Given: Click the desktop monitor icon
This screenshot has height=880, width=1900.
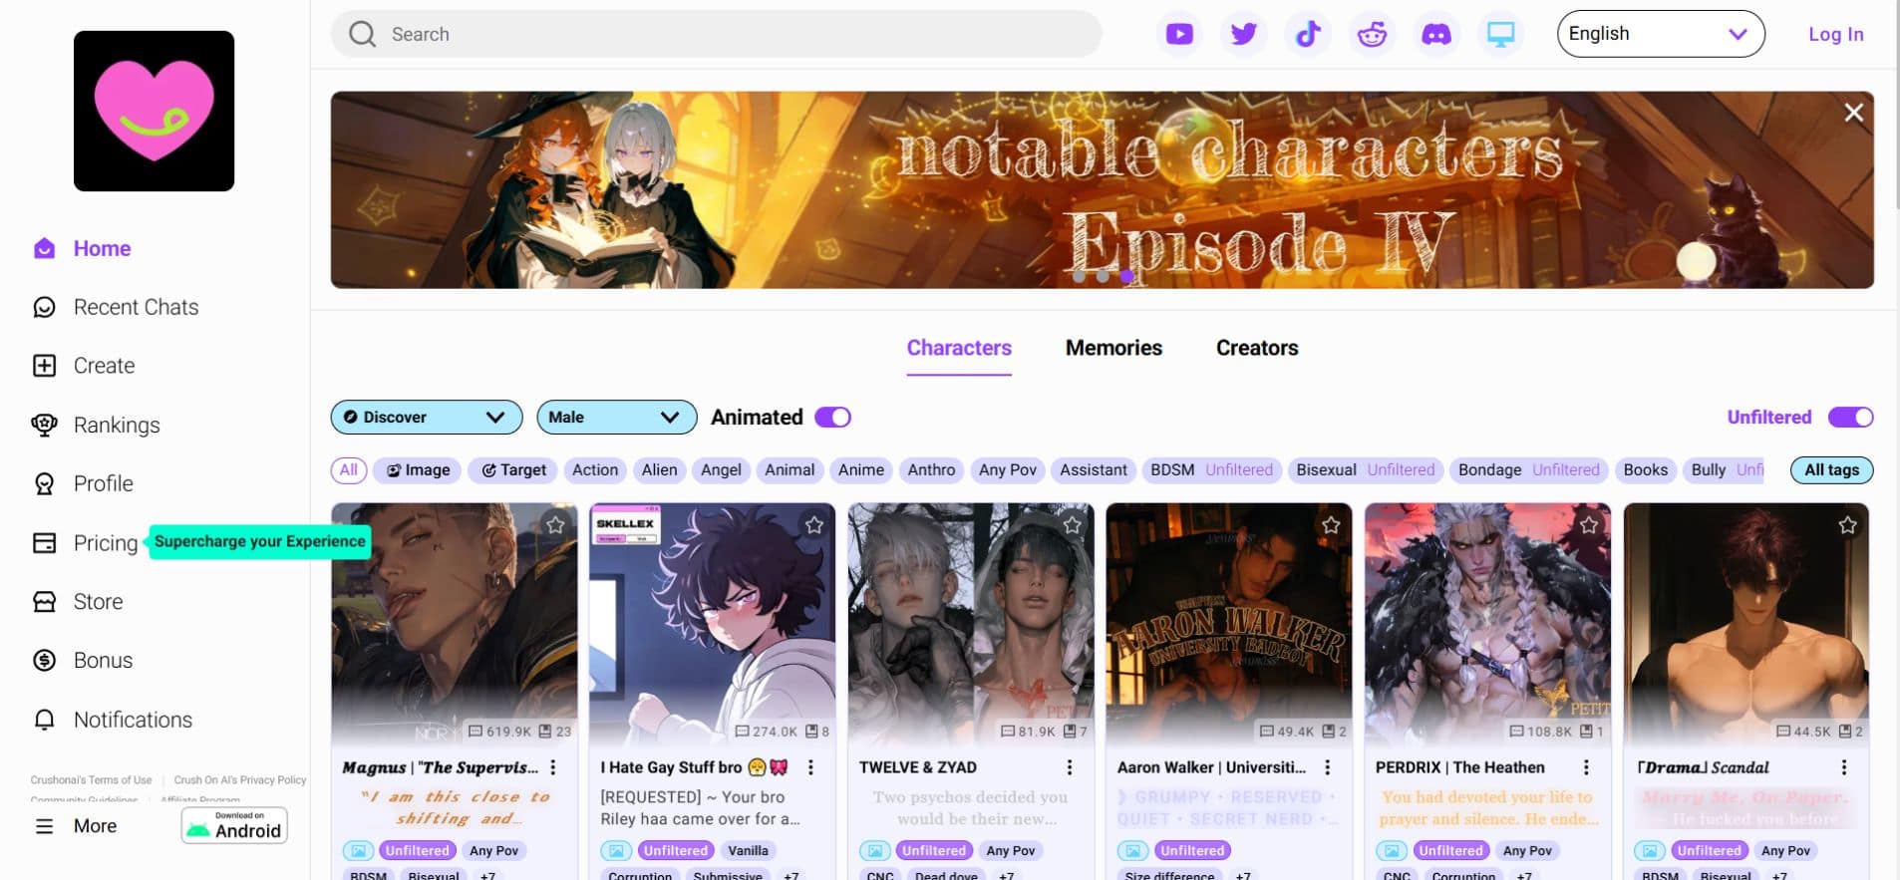Looking at the screenshot, I should [x=1500, y=34].
